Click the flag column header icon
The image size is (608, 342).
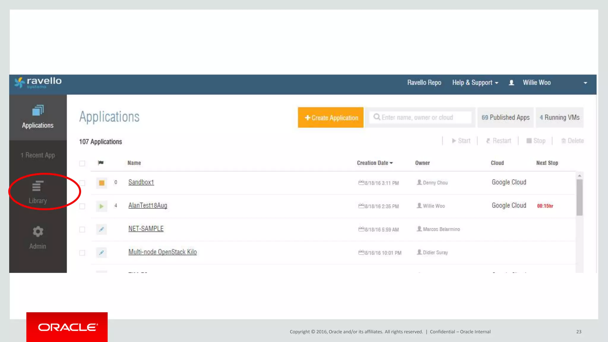(x=101, y=163)
